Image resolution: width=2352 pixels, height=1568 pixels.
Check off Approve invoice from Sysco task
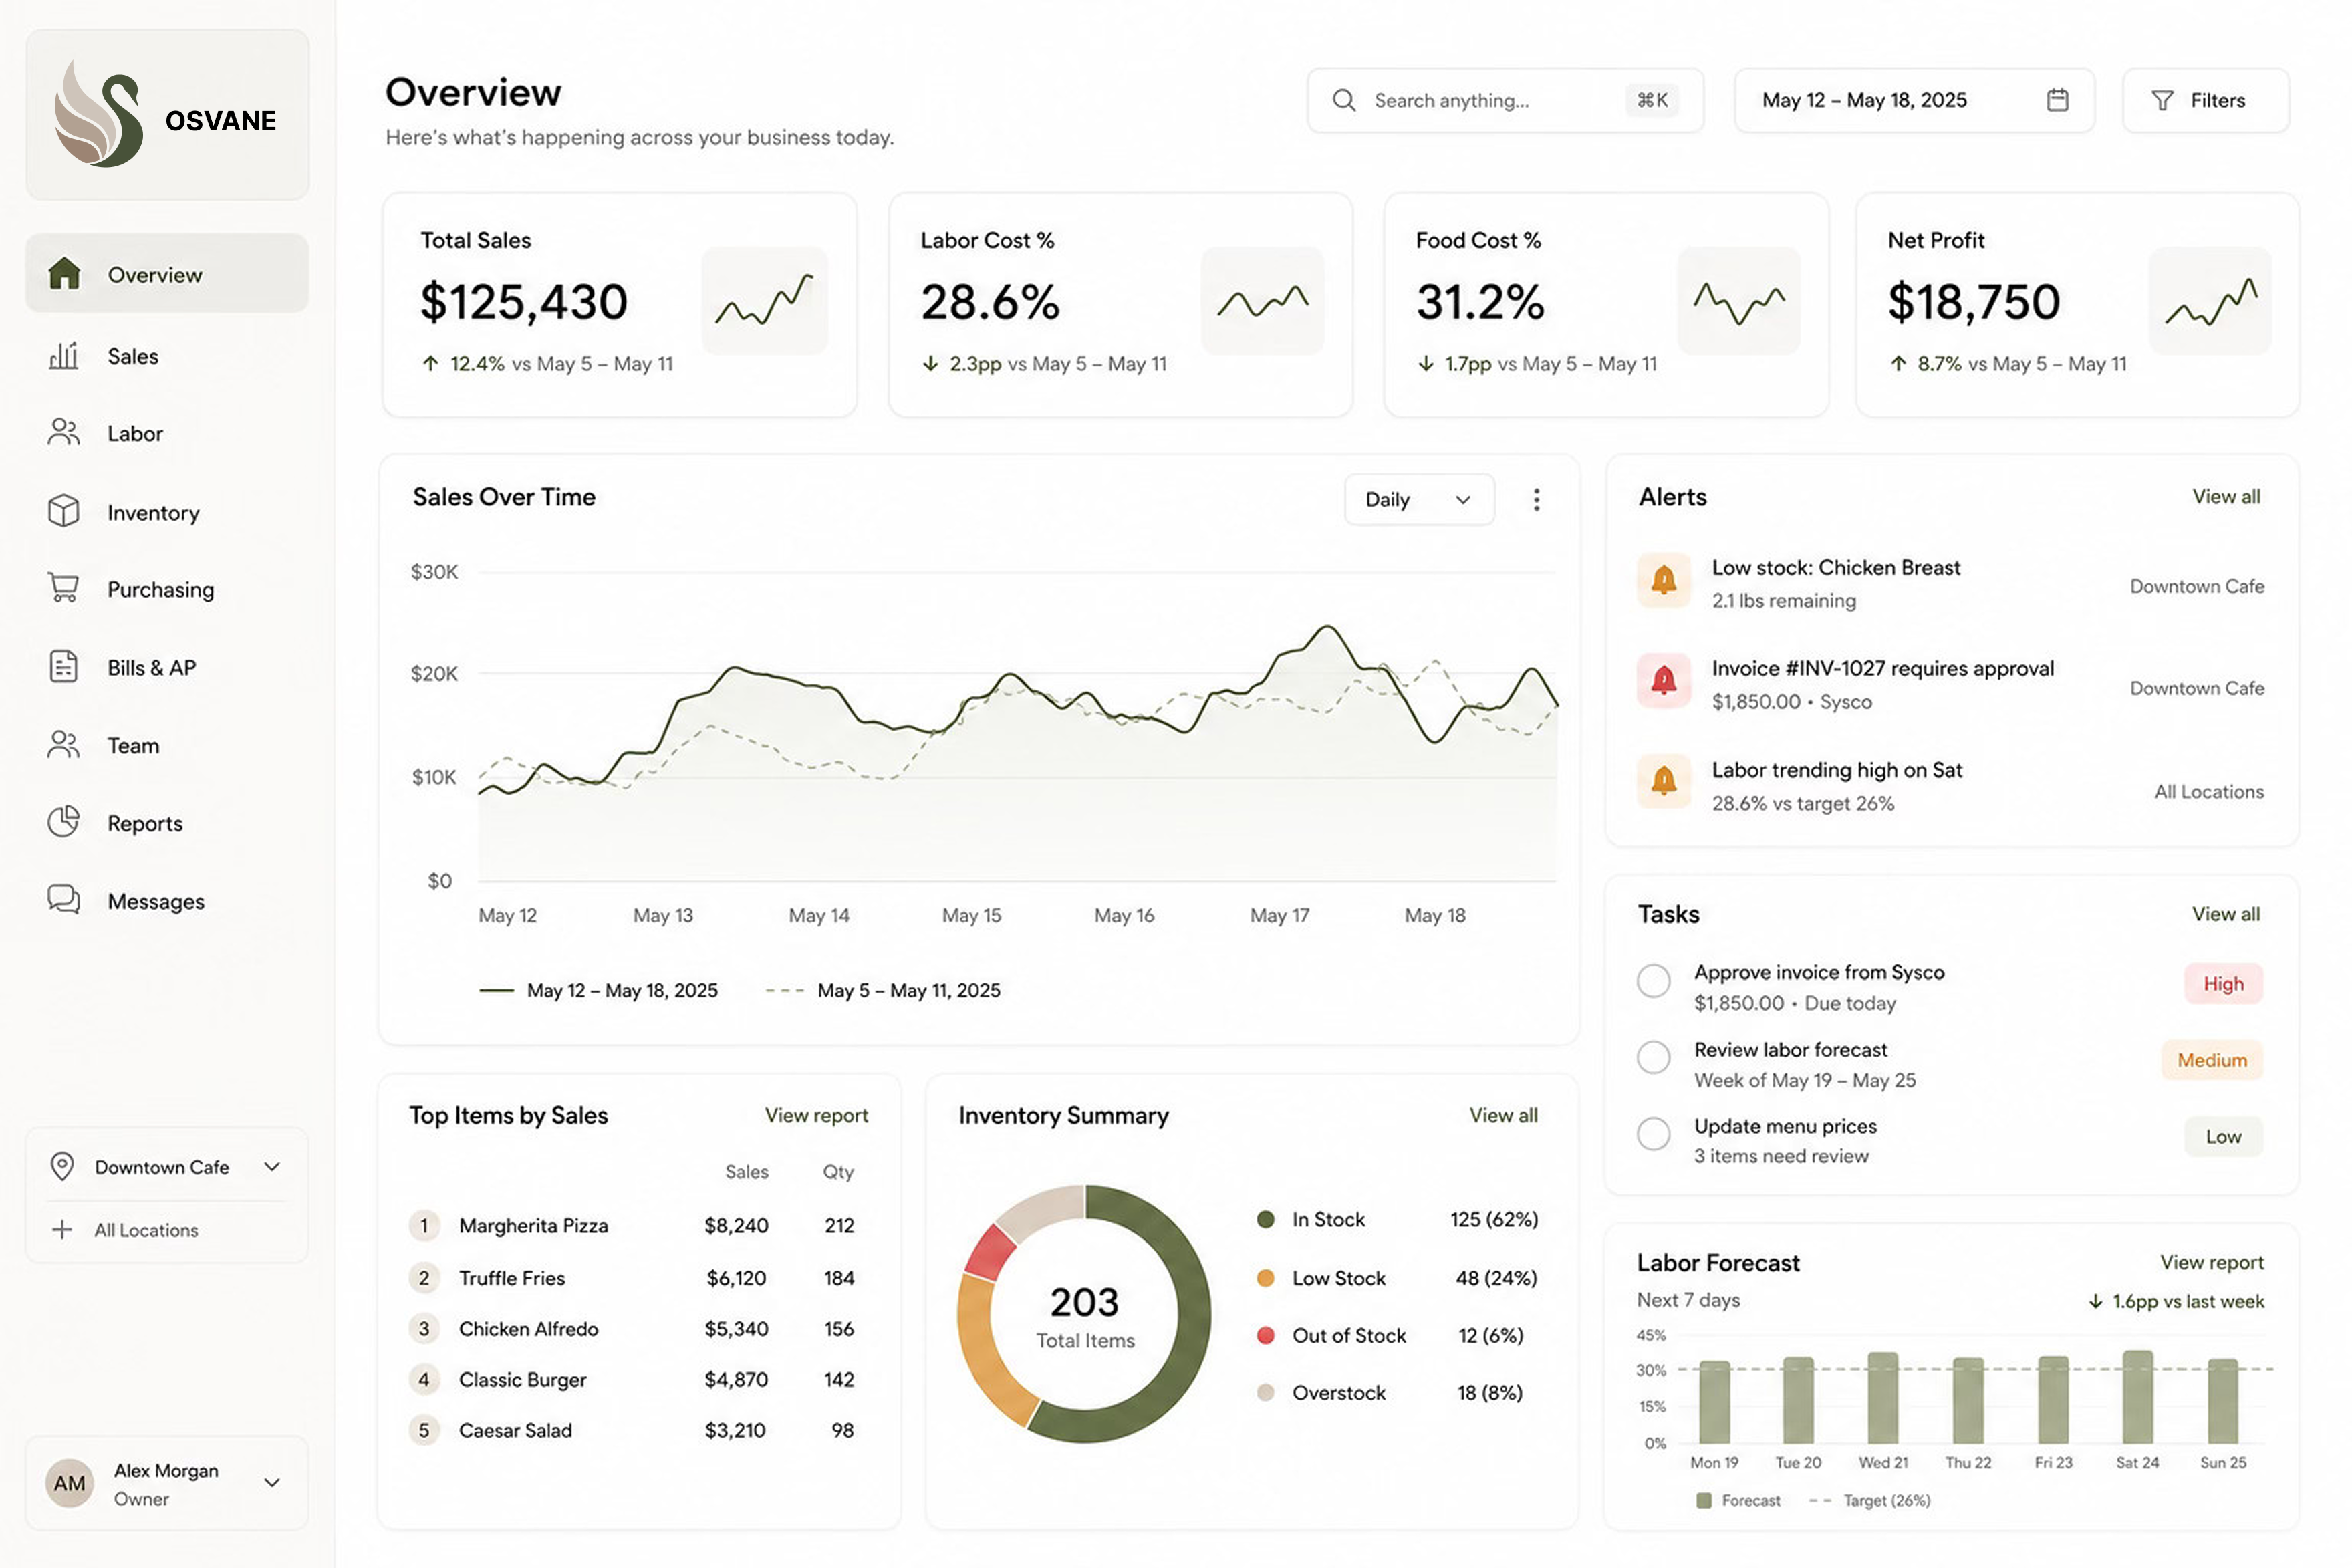pyautogui.click(x=1653, y=980)
